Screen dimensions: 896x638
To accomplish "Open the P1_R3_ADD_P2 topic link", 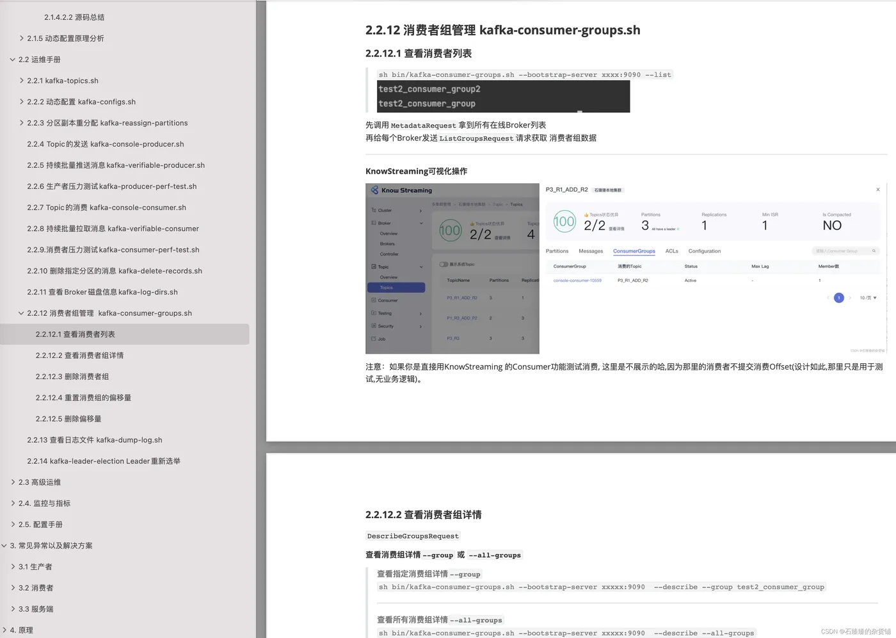I will click(x=462, y=318).
